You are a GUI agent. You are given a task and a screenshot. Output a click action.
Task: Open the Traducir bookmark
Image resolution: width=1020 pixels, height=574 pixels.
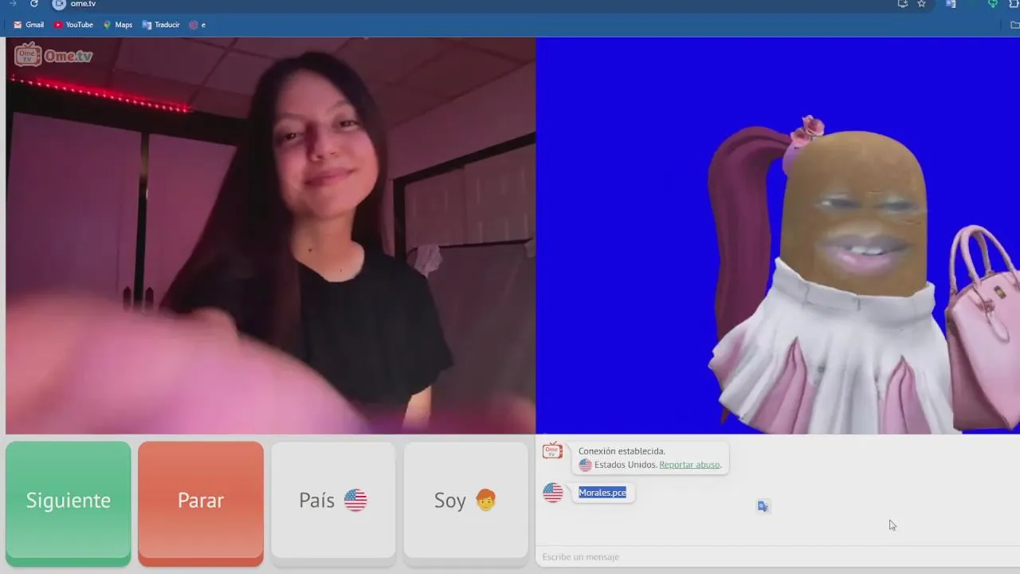pos(161,25)
